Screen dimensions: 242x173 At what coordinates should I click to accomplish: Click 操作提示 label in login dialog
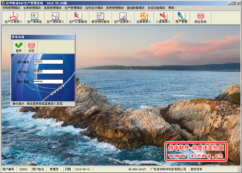[x=18, y=104]
